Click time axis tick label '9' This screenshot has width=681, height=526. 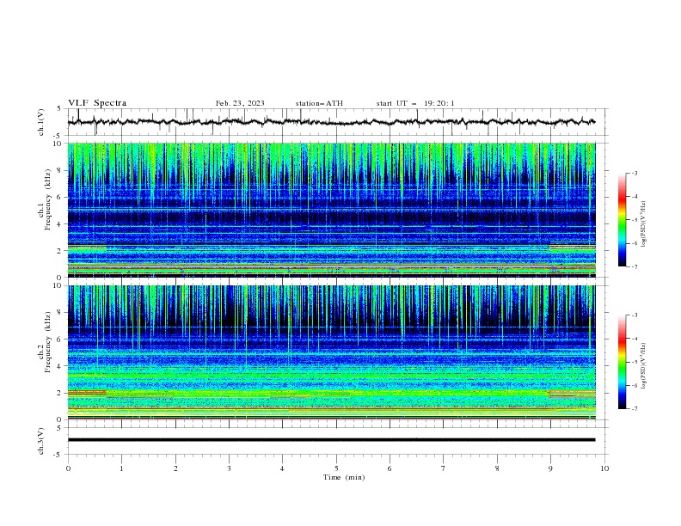tap(550, 468)
